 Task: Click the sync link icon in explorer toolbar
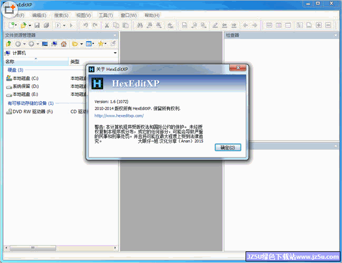(x=113, y=44)
